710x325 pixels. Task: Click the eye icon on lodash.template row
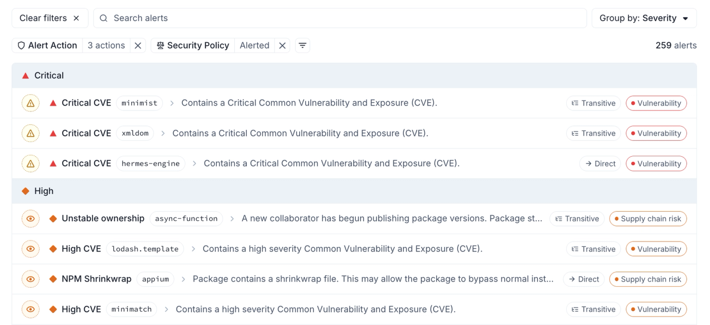coord(31,249)
